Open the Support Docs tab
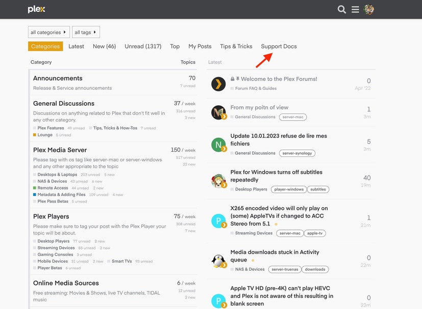 [279, 46]
